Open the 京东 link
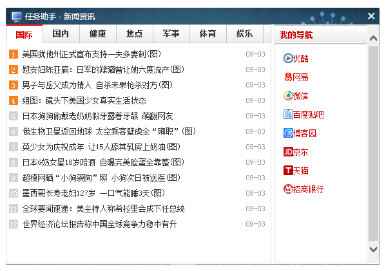 (301, 152)
